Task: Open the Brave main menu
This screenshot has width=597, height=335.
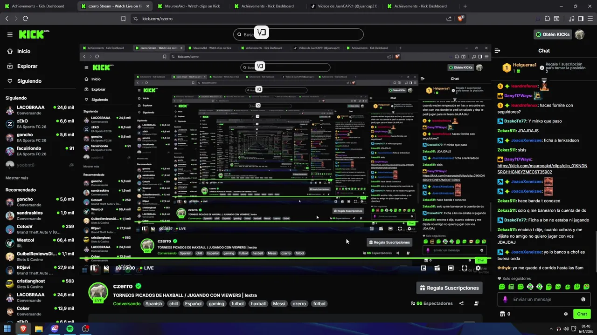Action: pos(590,19)
